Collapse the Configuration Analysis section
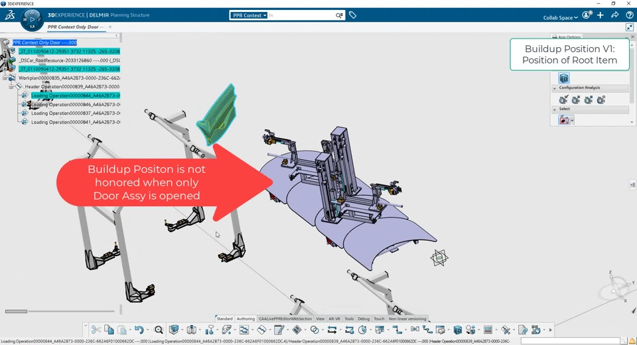 pyautogui.click(x=555, y=88)
